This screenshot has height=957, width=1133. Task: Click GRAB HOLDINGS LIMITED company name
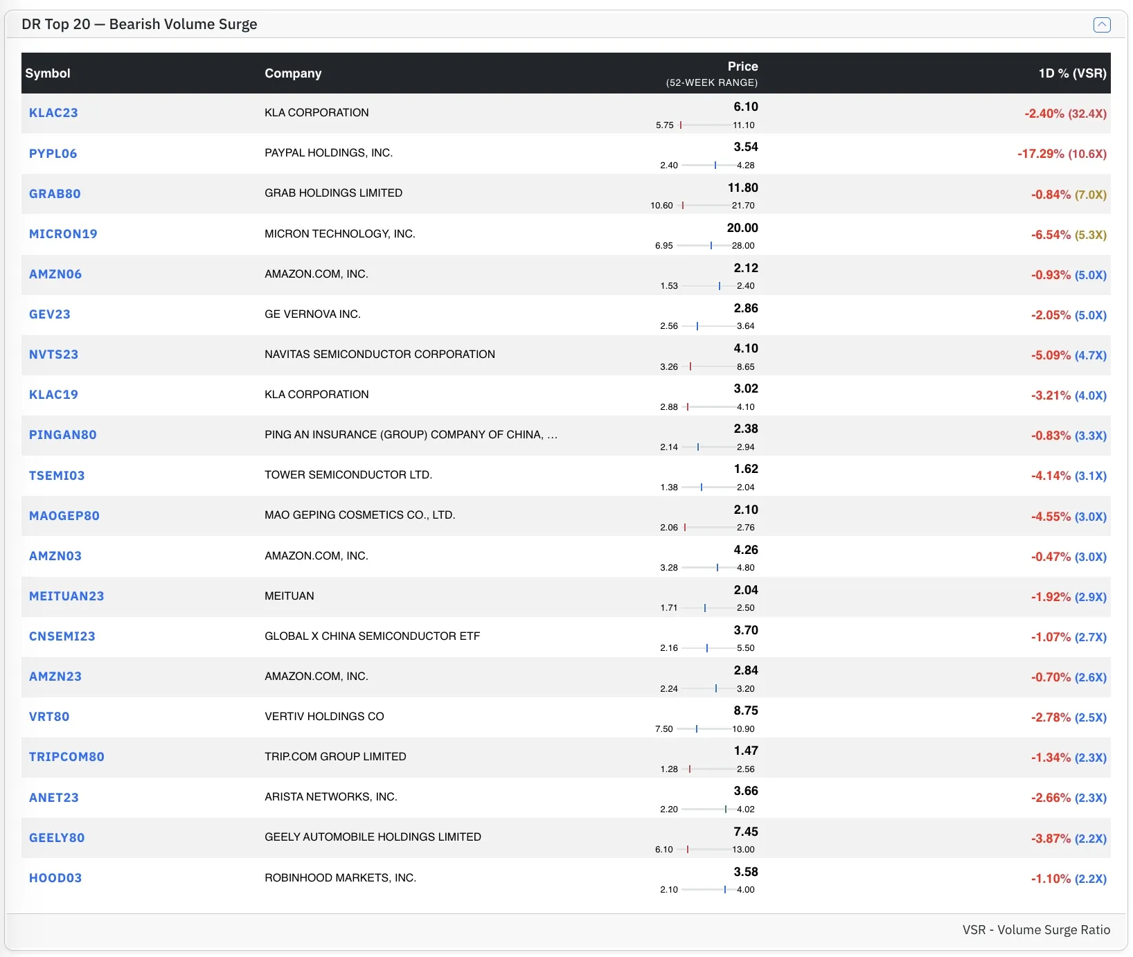[x=333, y=193]
